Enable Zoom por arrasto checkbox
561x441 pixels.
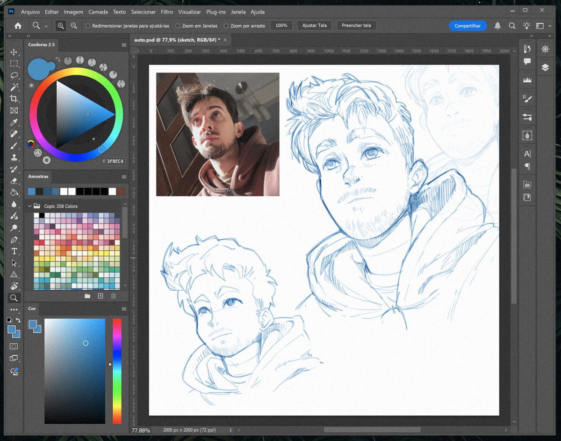(x=226, y=26)
